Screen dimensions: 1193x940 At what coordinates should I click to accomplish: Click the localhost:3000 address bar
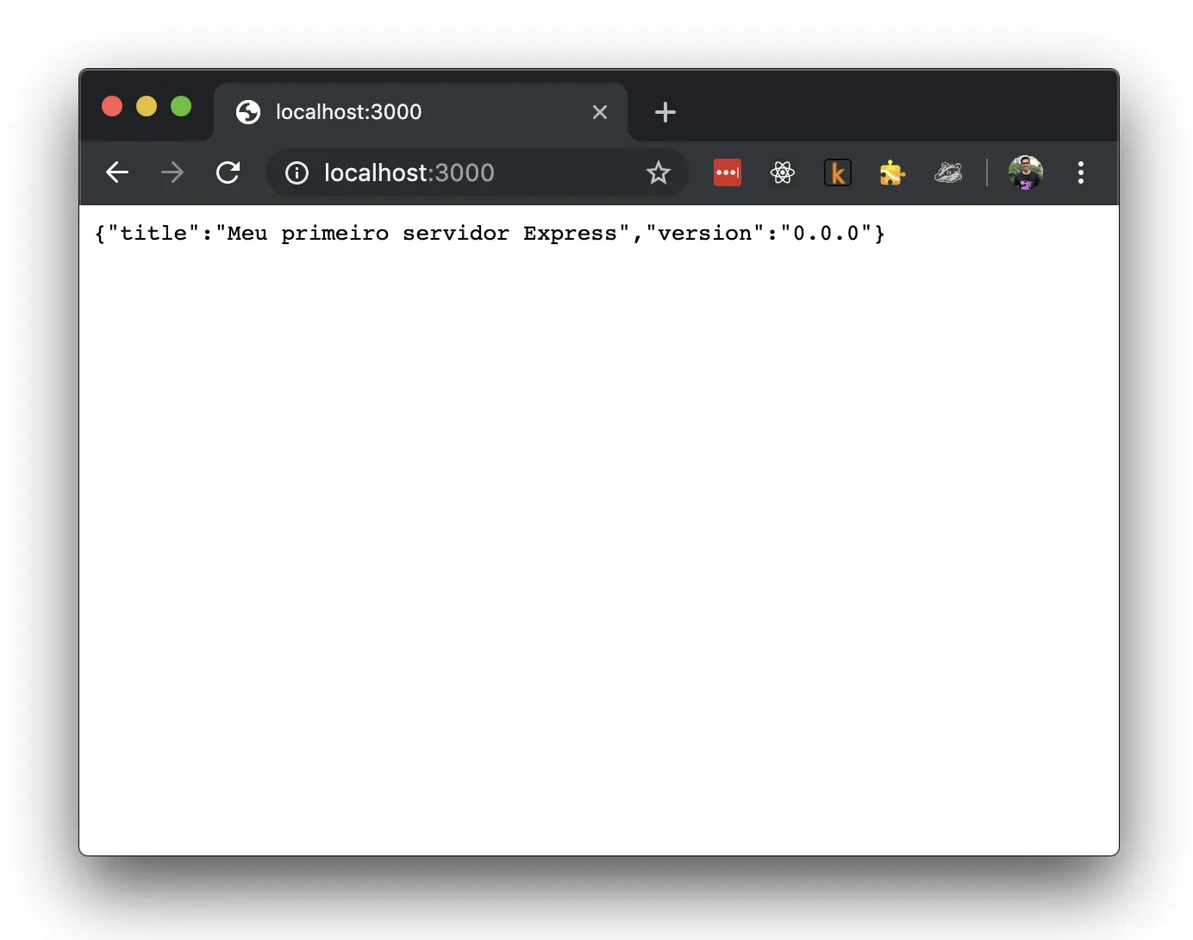point(474,172)
